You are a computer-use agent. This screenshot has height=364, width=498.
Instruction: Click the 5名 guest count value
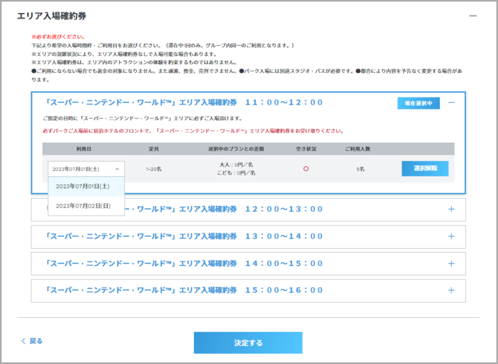(x=360, y=169)
